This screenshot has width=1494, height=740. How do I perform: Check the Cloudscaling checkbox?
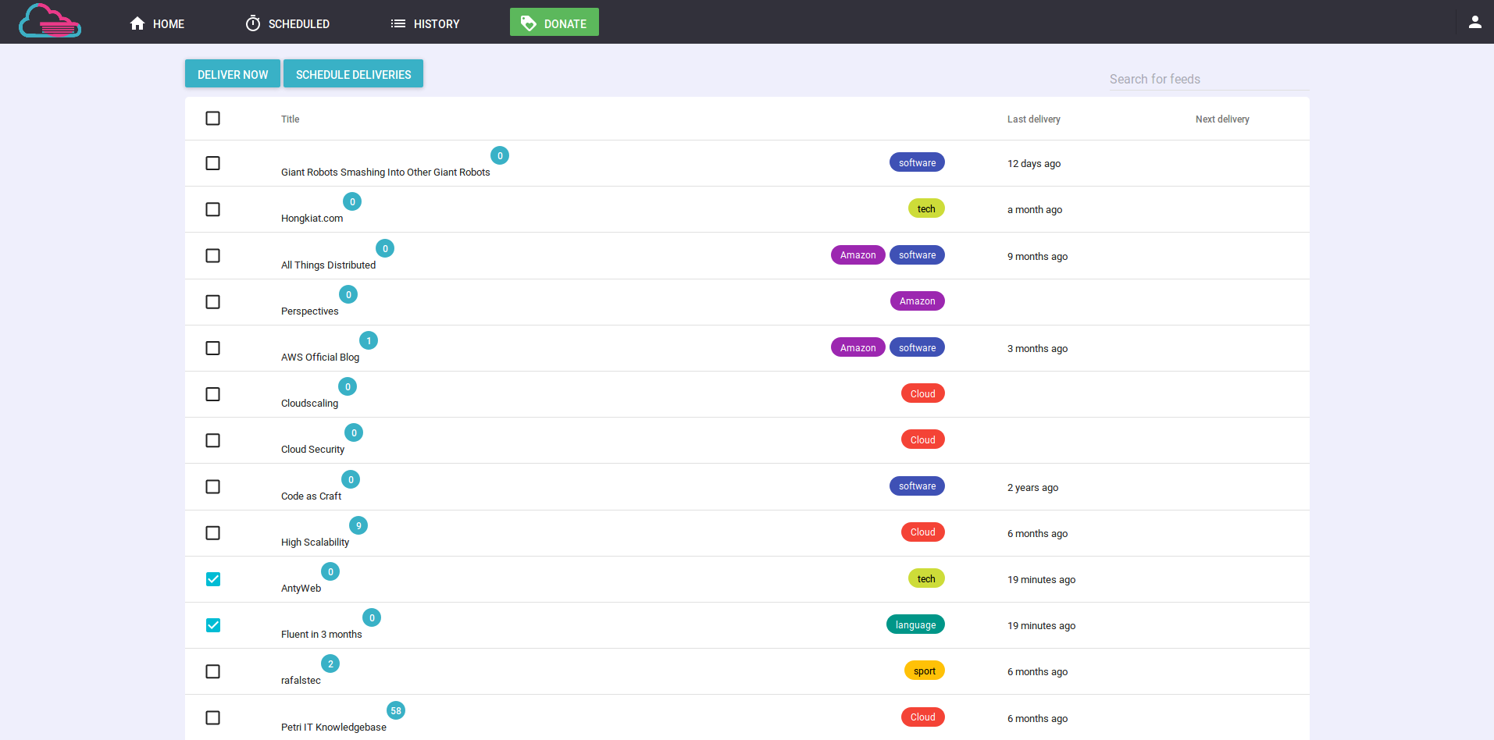click(212, 394)
